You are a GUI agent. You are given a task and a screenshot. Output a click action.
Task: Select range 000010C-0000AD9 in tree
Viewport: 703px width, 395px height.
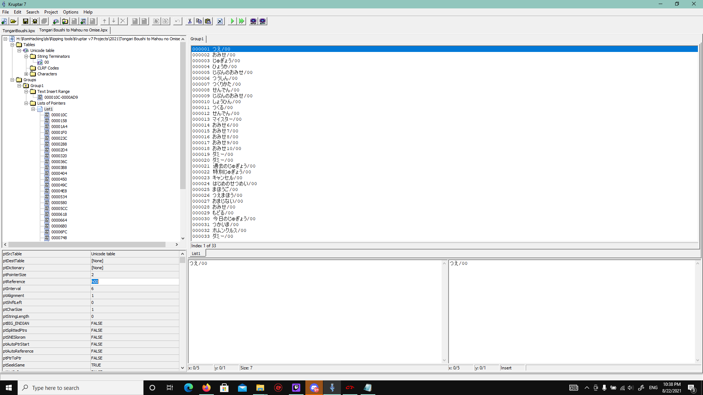click(61, 97)
